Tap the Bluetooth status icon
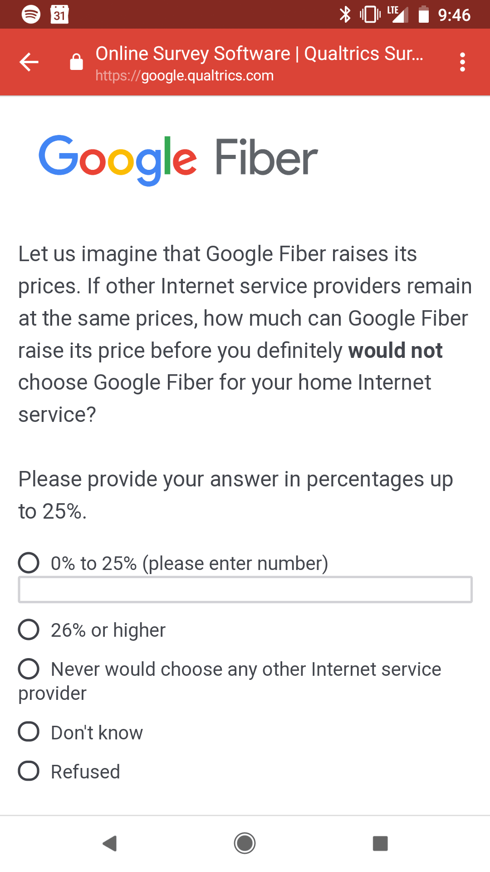Viewport: 490px width, 872px height. [345, 15]
